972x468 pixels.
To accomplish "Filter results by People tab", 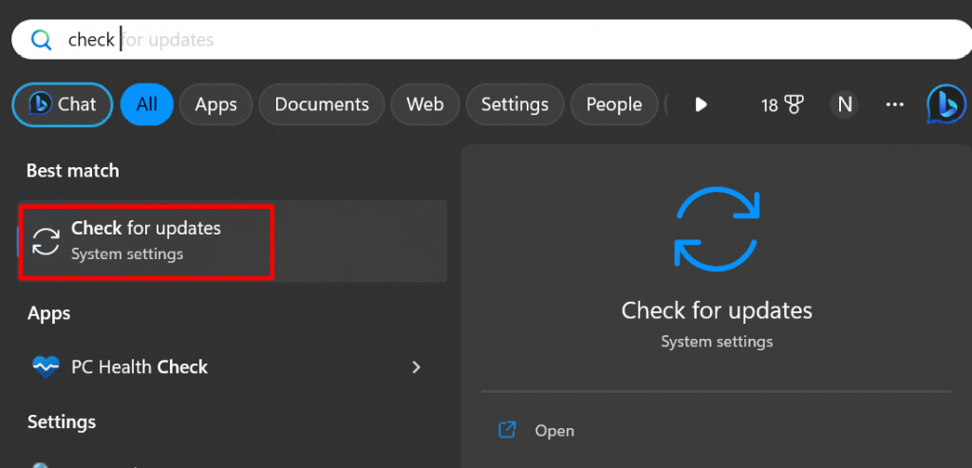I will [614, 104].
